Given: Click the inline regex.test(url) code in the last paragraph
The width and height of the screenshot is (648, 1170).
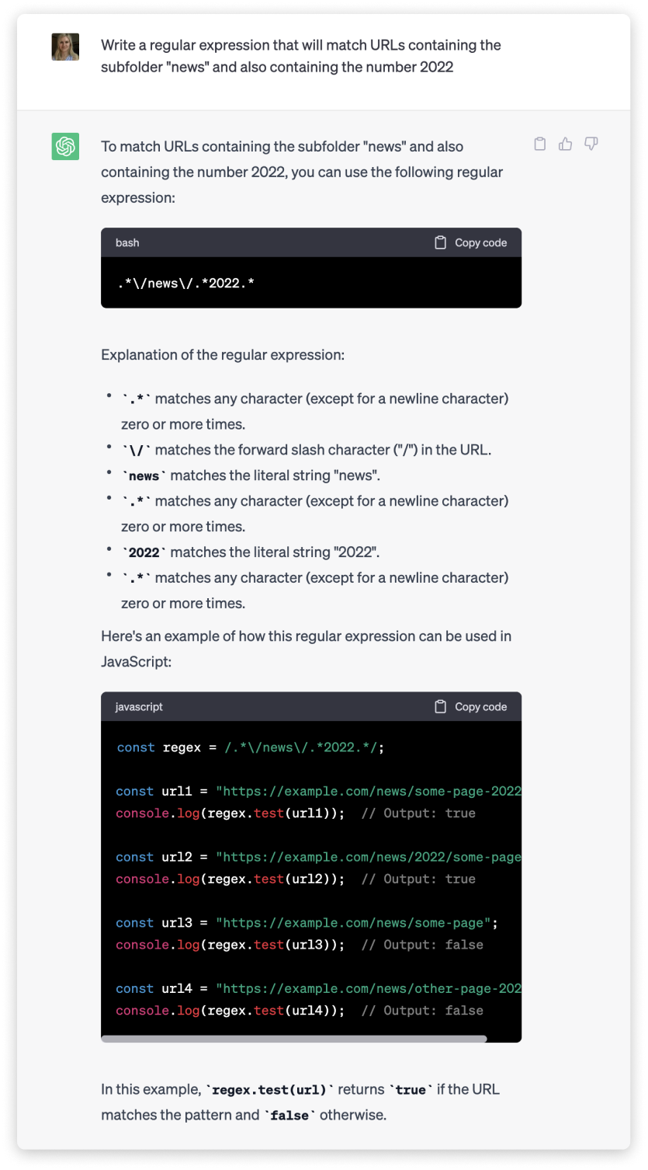Looking at the screenshot, I should click(x=269, y=1089).
